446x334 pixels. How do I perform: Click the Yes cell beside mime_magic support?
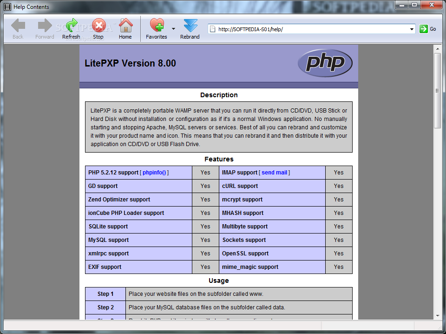point(339,267)
